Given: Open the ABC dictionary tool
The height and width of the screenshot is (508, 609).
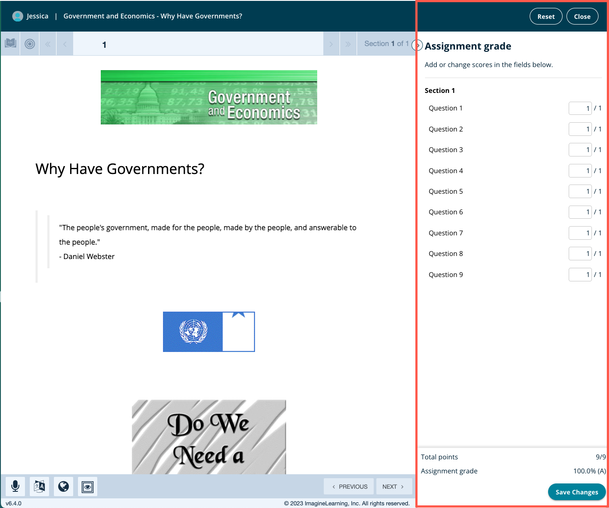Looking at the screenshot, I should tap(10, 43).
